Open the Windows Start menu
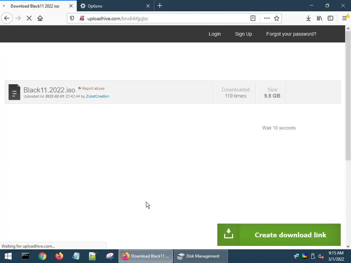The height and width of the screenshot is (263, 351). click(8, 256)
